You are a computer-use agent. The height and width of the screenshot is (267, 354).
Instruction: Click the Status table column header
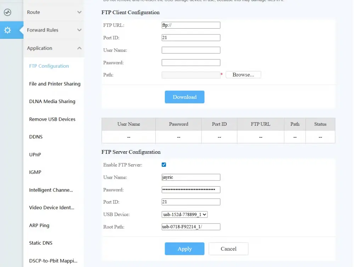(320, 124)
